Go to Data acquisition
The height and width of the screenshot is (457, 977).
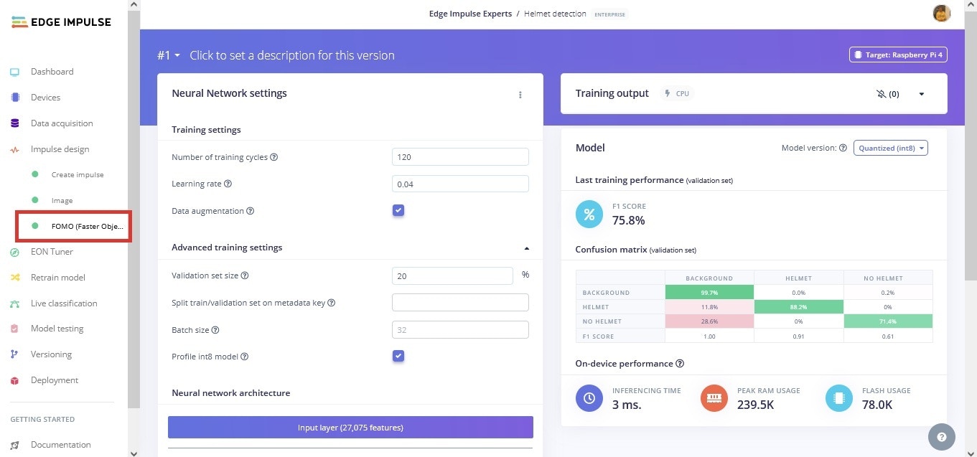62,123
